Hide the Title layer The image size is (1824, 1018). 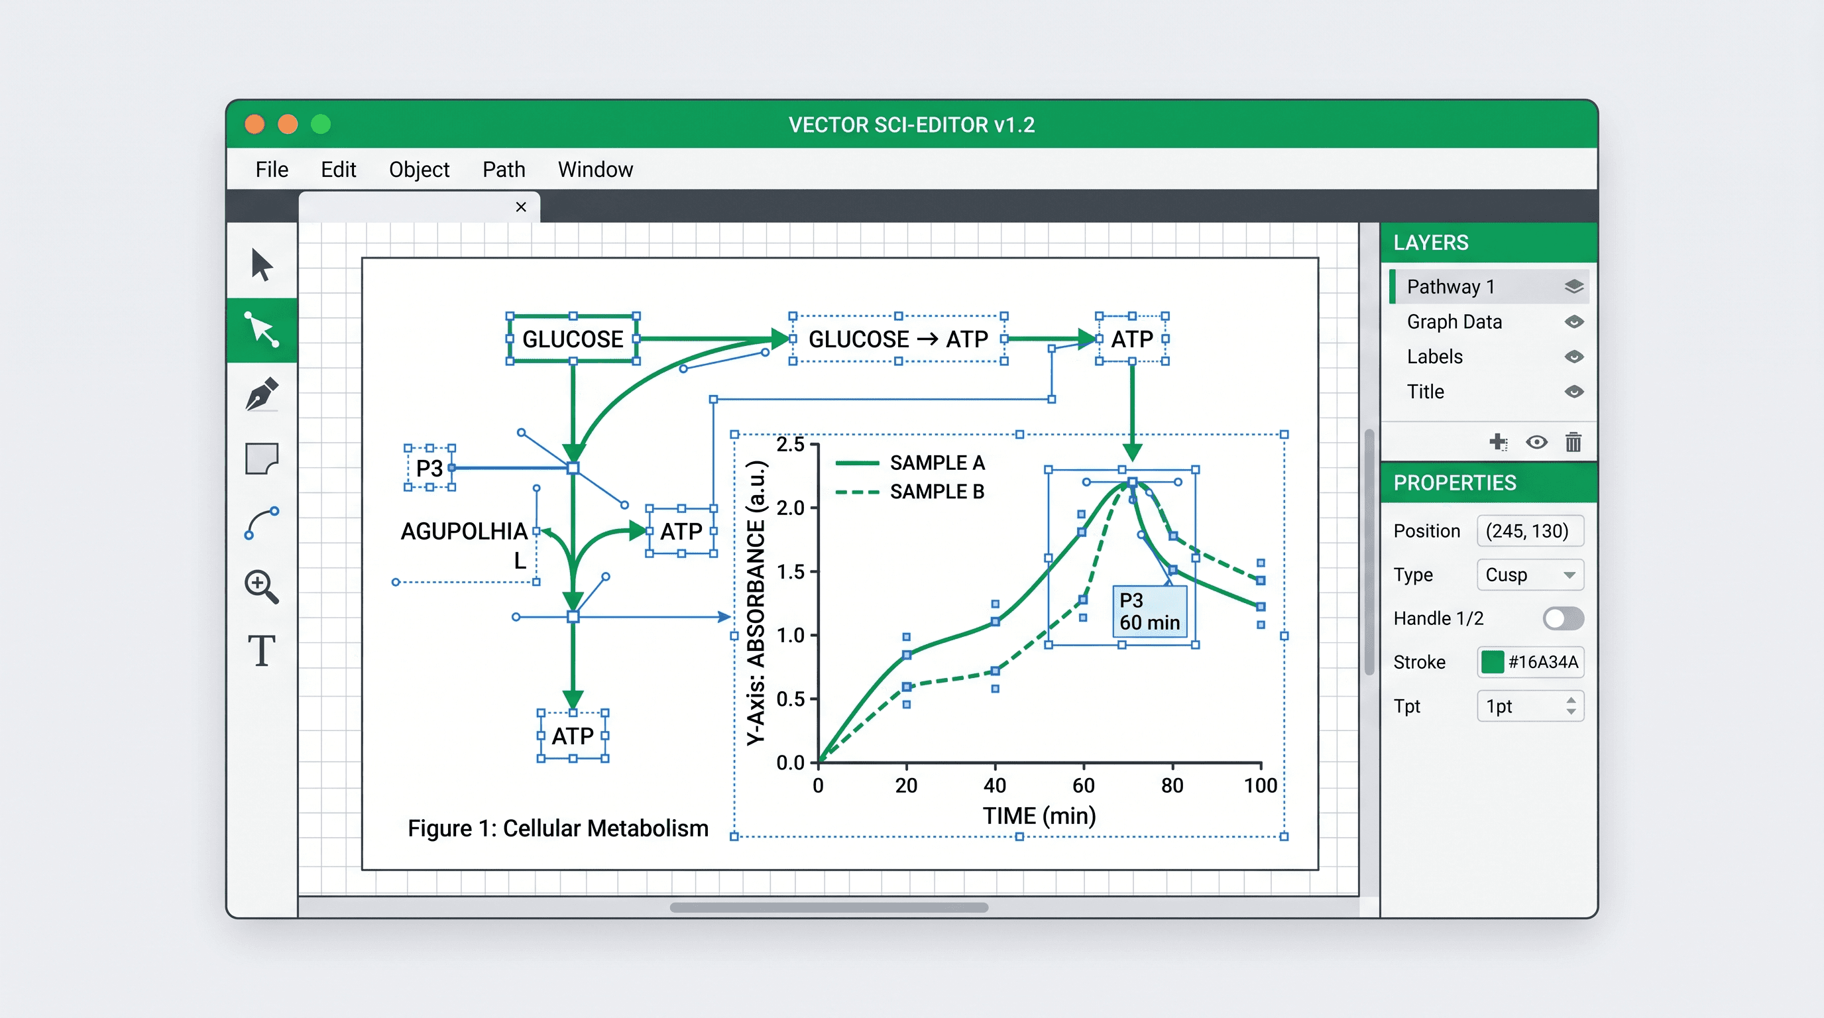1573,392
